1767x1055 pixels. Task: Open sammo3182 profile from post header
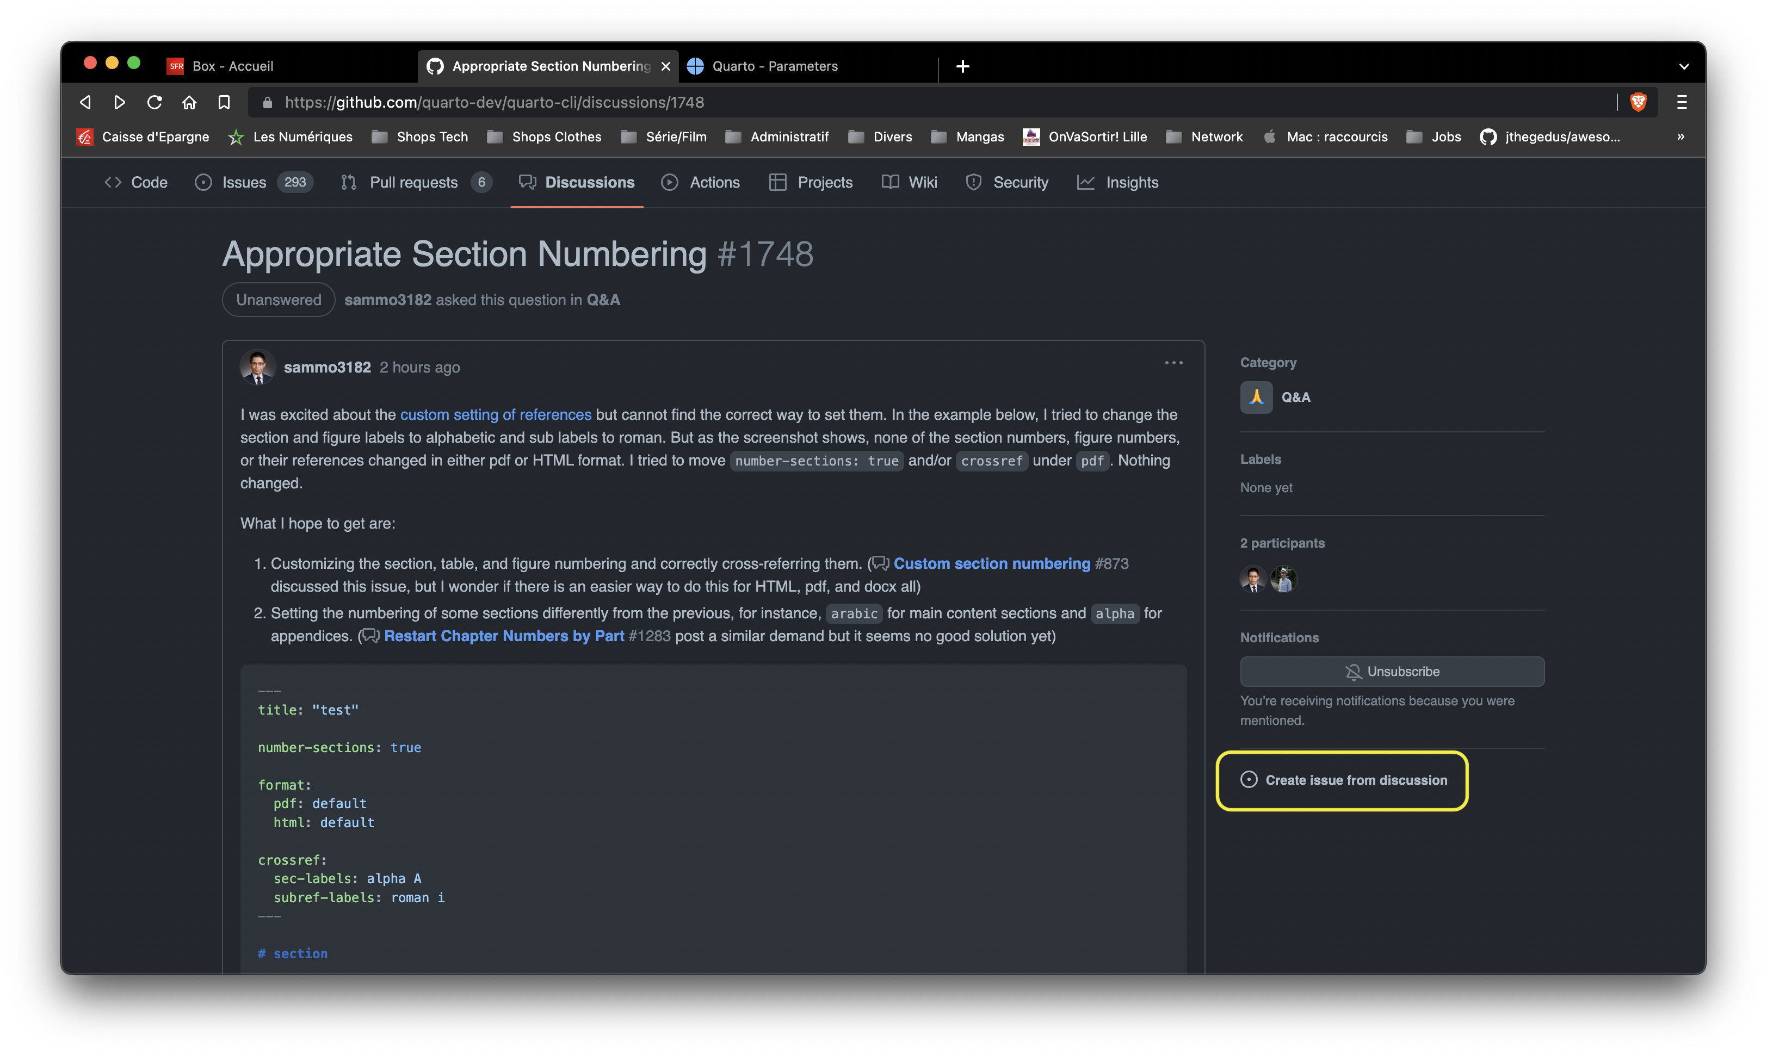[x=327, y=368]
